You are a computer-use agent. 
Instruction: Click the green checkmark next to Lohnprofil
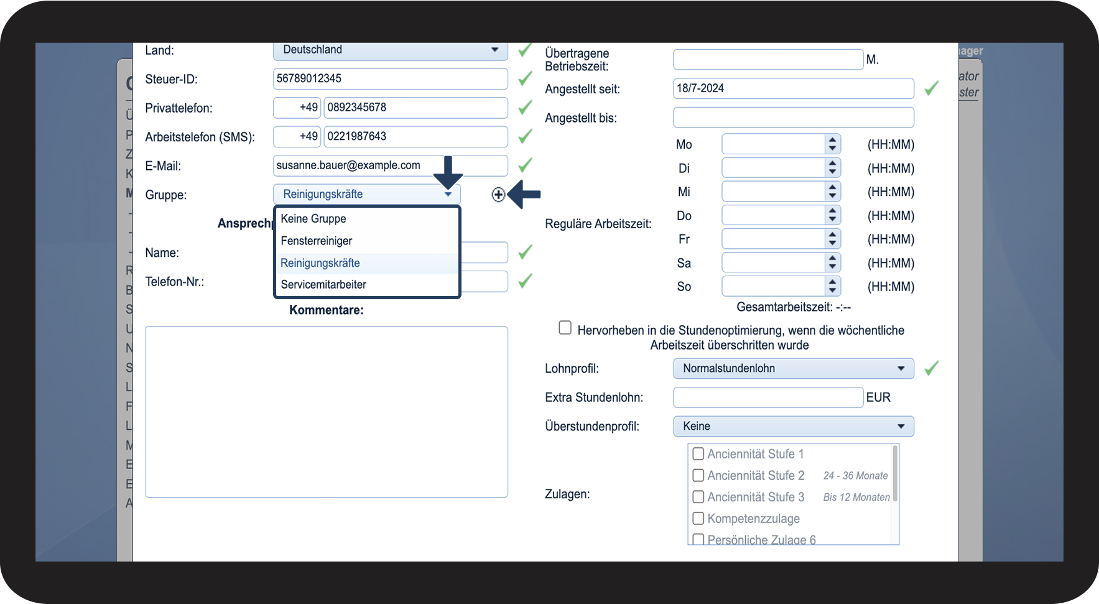931,368
